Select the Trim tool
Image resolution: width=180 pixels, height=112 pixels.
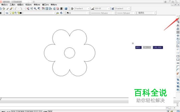click(178, 49)
